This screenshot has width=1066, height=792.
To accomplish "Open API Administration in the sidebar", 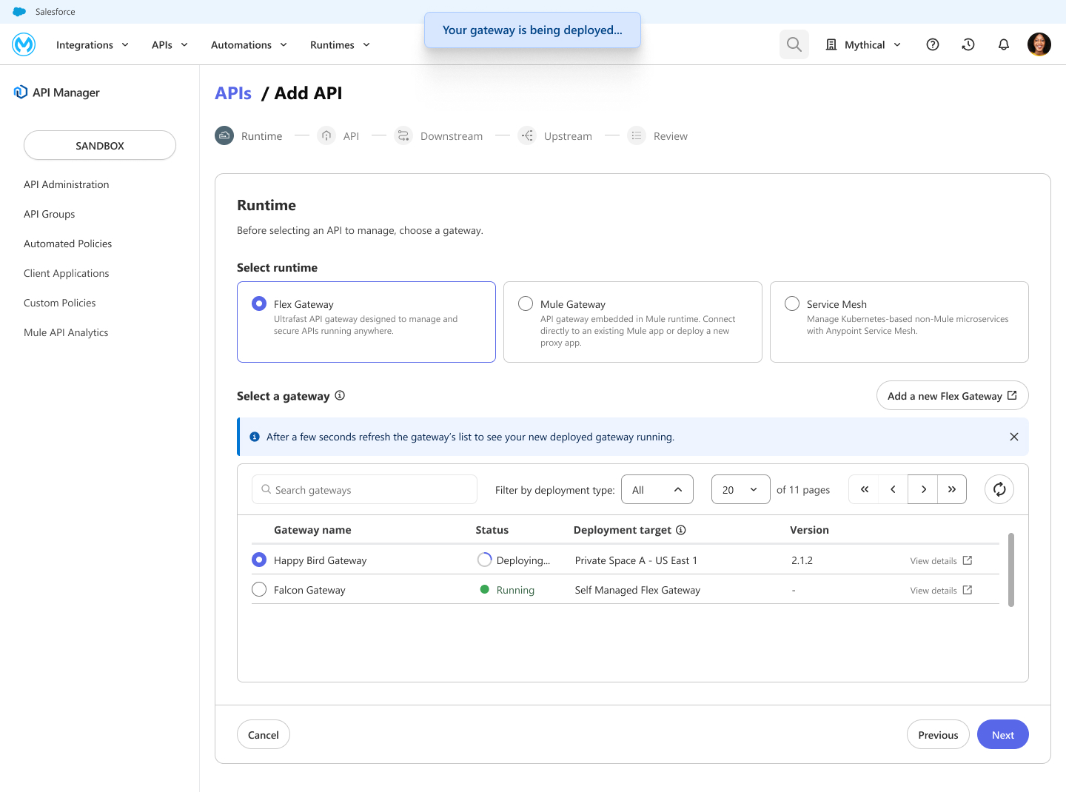I will tap(67, 184).
